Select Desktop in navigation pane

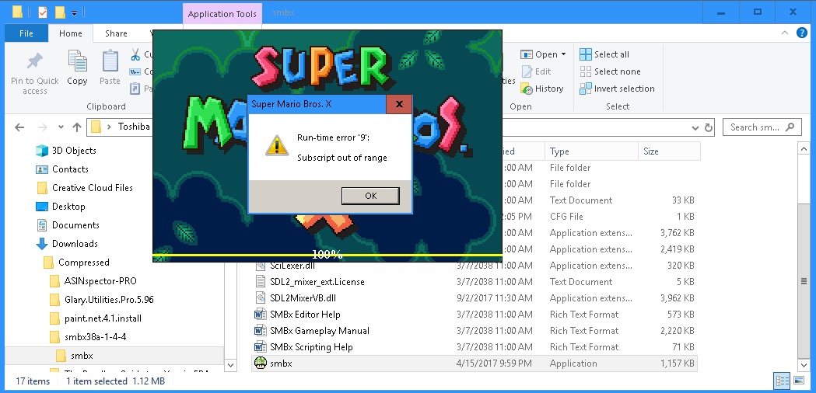coord(60,207)
